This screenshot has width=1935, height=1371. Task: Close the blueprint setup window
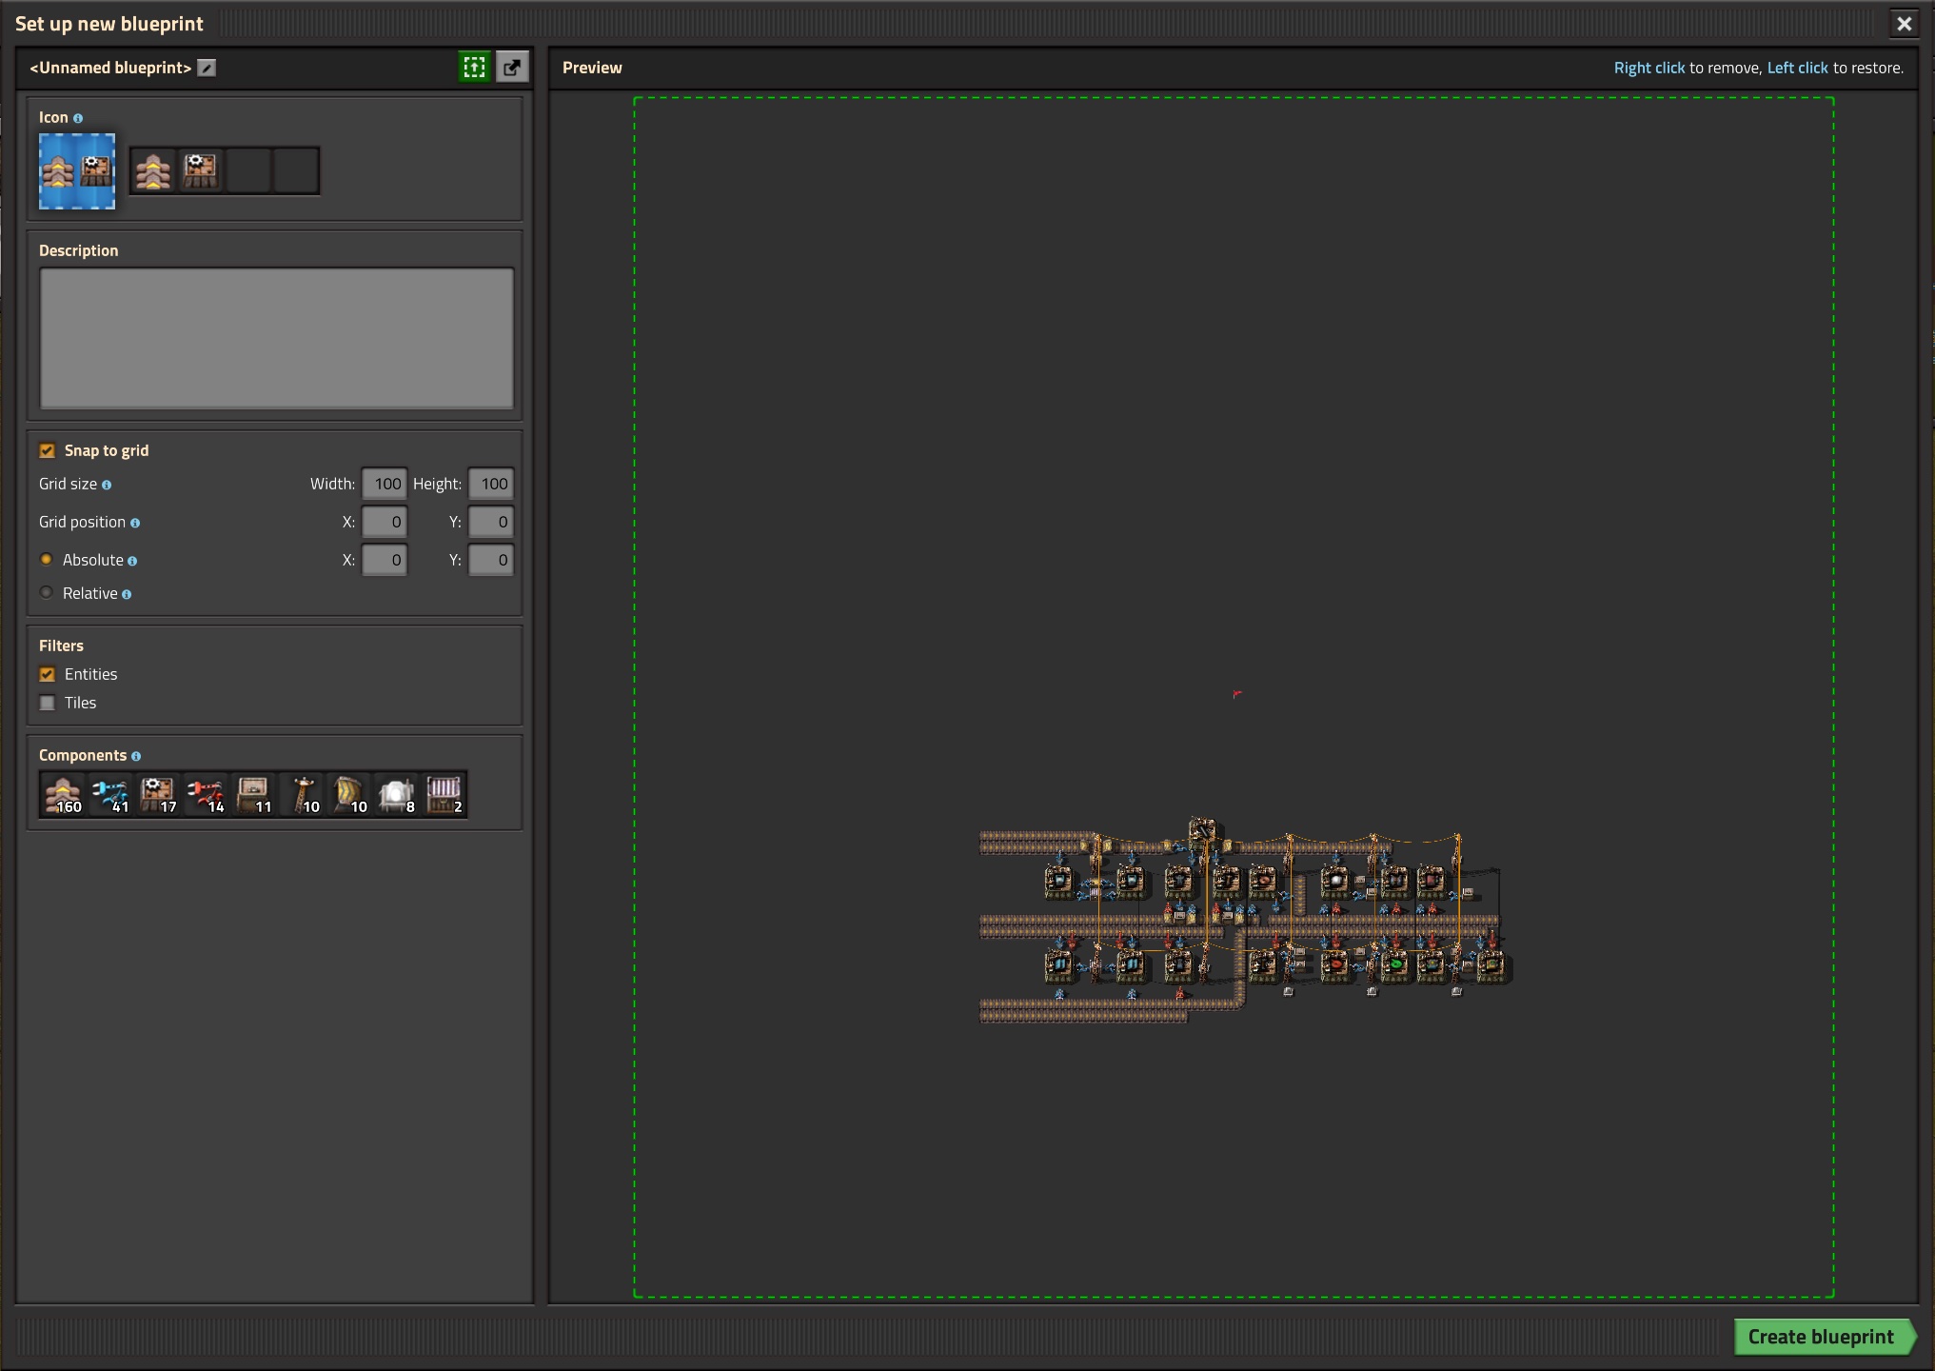(x=1904, y=24)
